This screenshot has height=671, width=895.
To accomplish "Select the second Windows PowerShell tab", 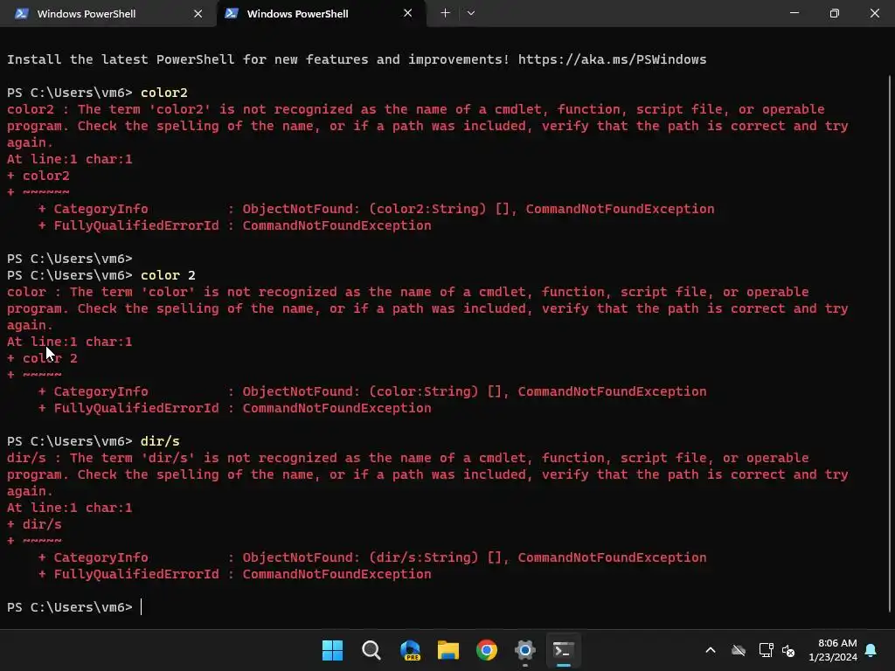I will point(322,13).
